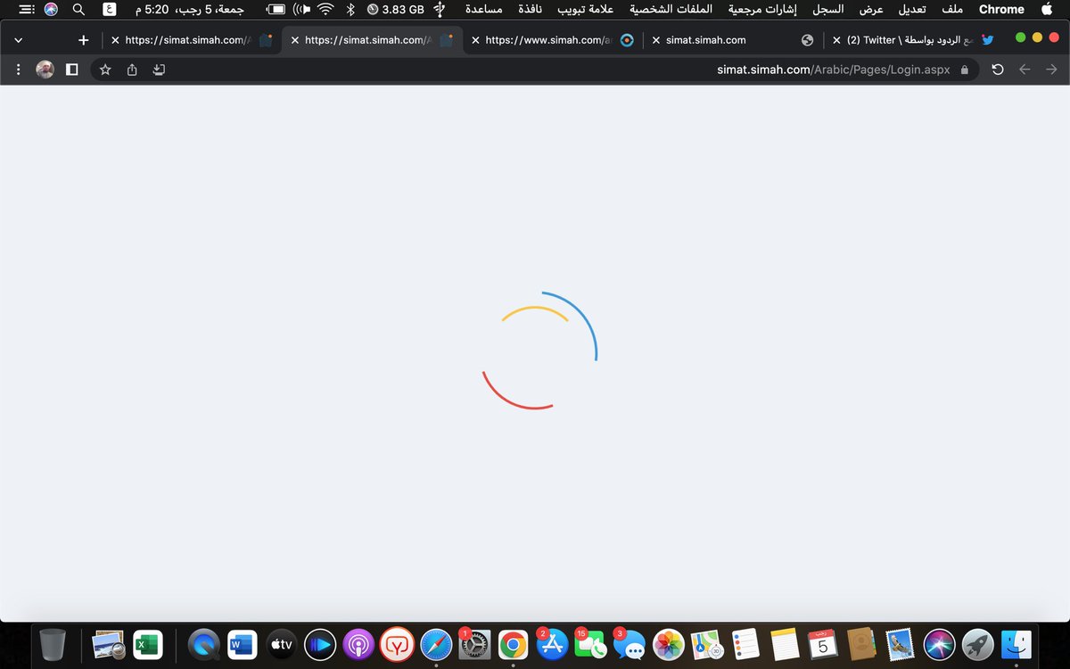Open Launchpad rocket in dock
1070x669 pixels.
point(978,644)
